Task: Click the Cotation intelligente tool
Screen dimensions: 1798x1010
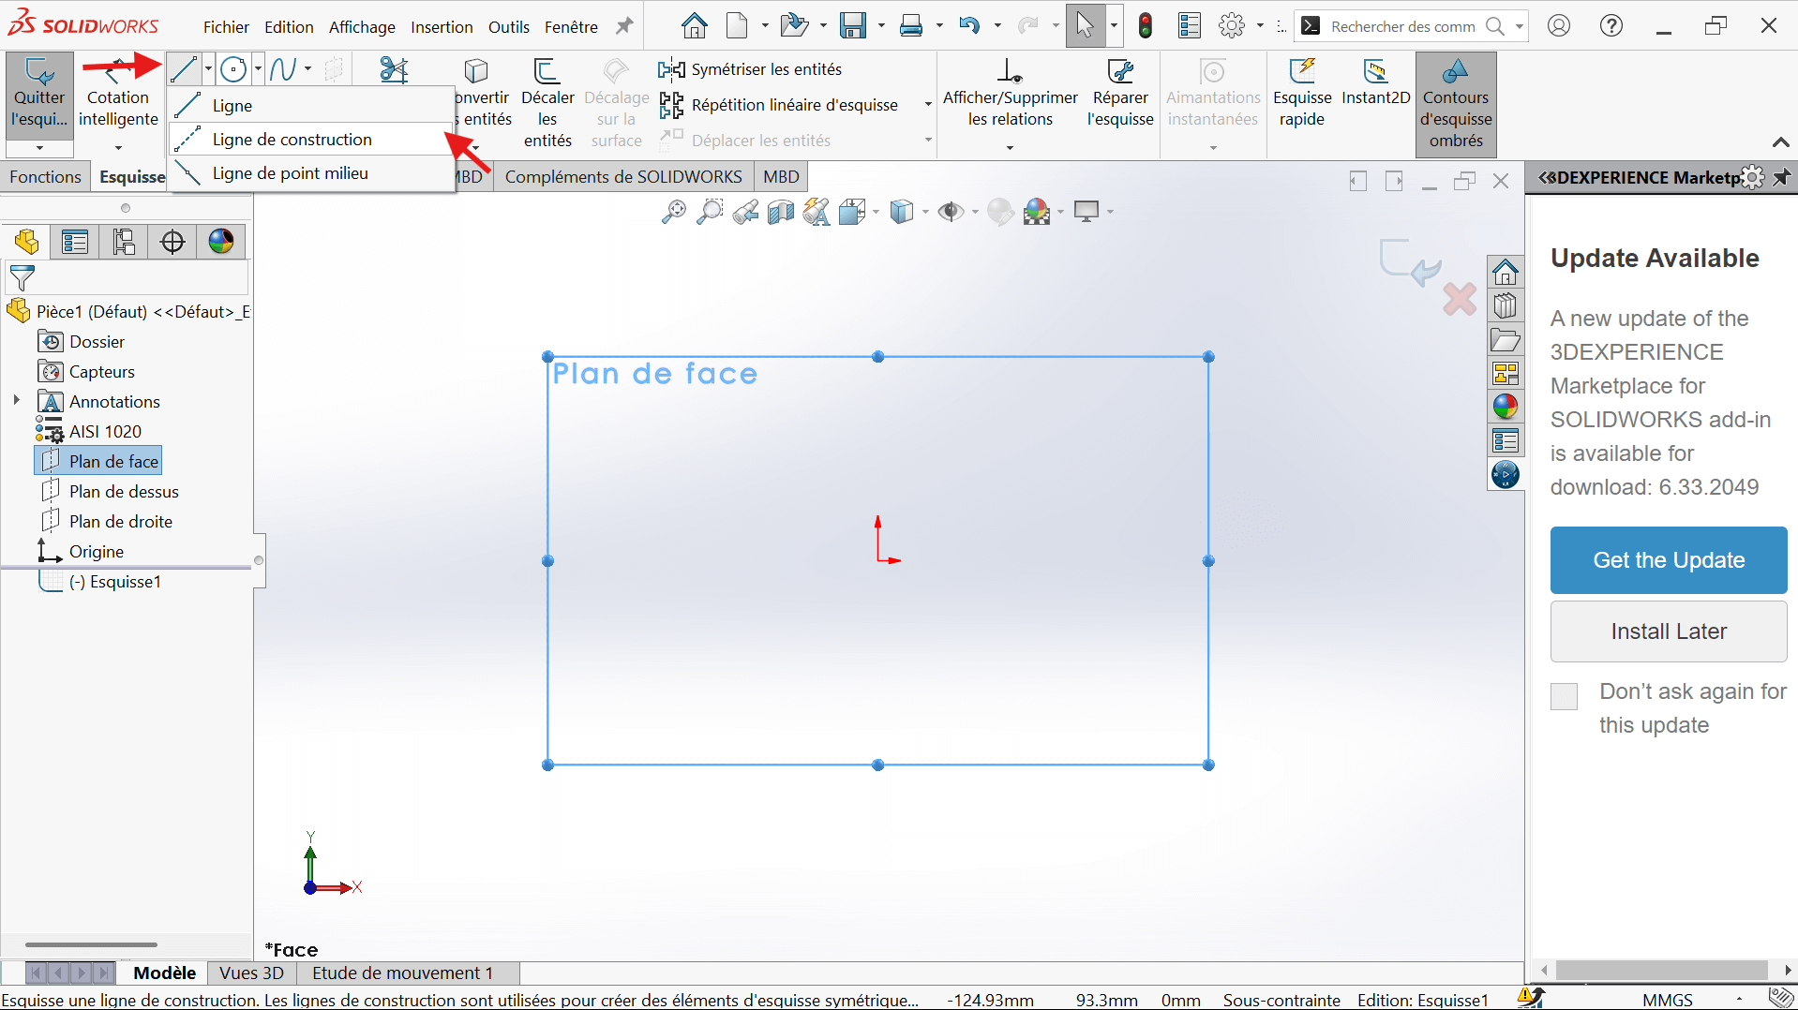Action: [118, 97]
